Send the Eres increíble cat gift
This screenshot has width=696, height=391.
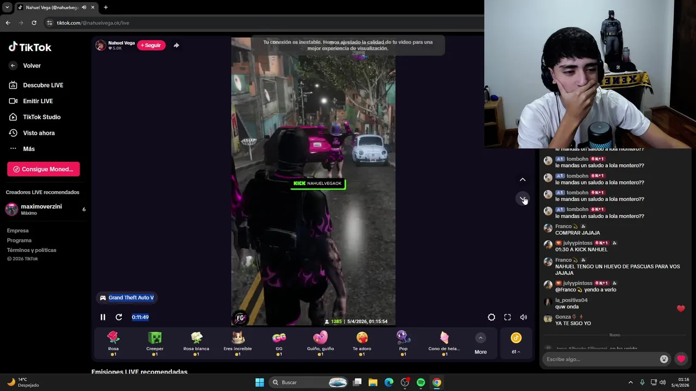point(238,343)
